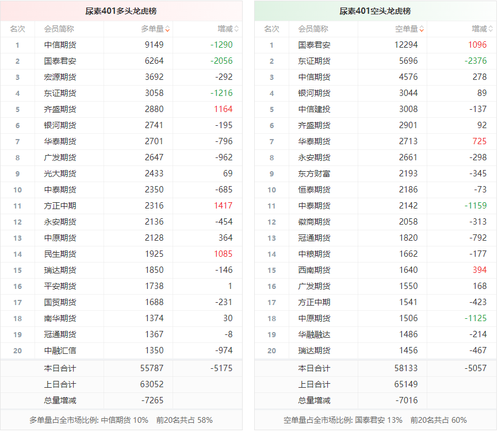The image size is (498, 432).
Task: Select 东证期货 in long ranking row 4
Action: tap(60, 93)
